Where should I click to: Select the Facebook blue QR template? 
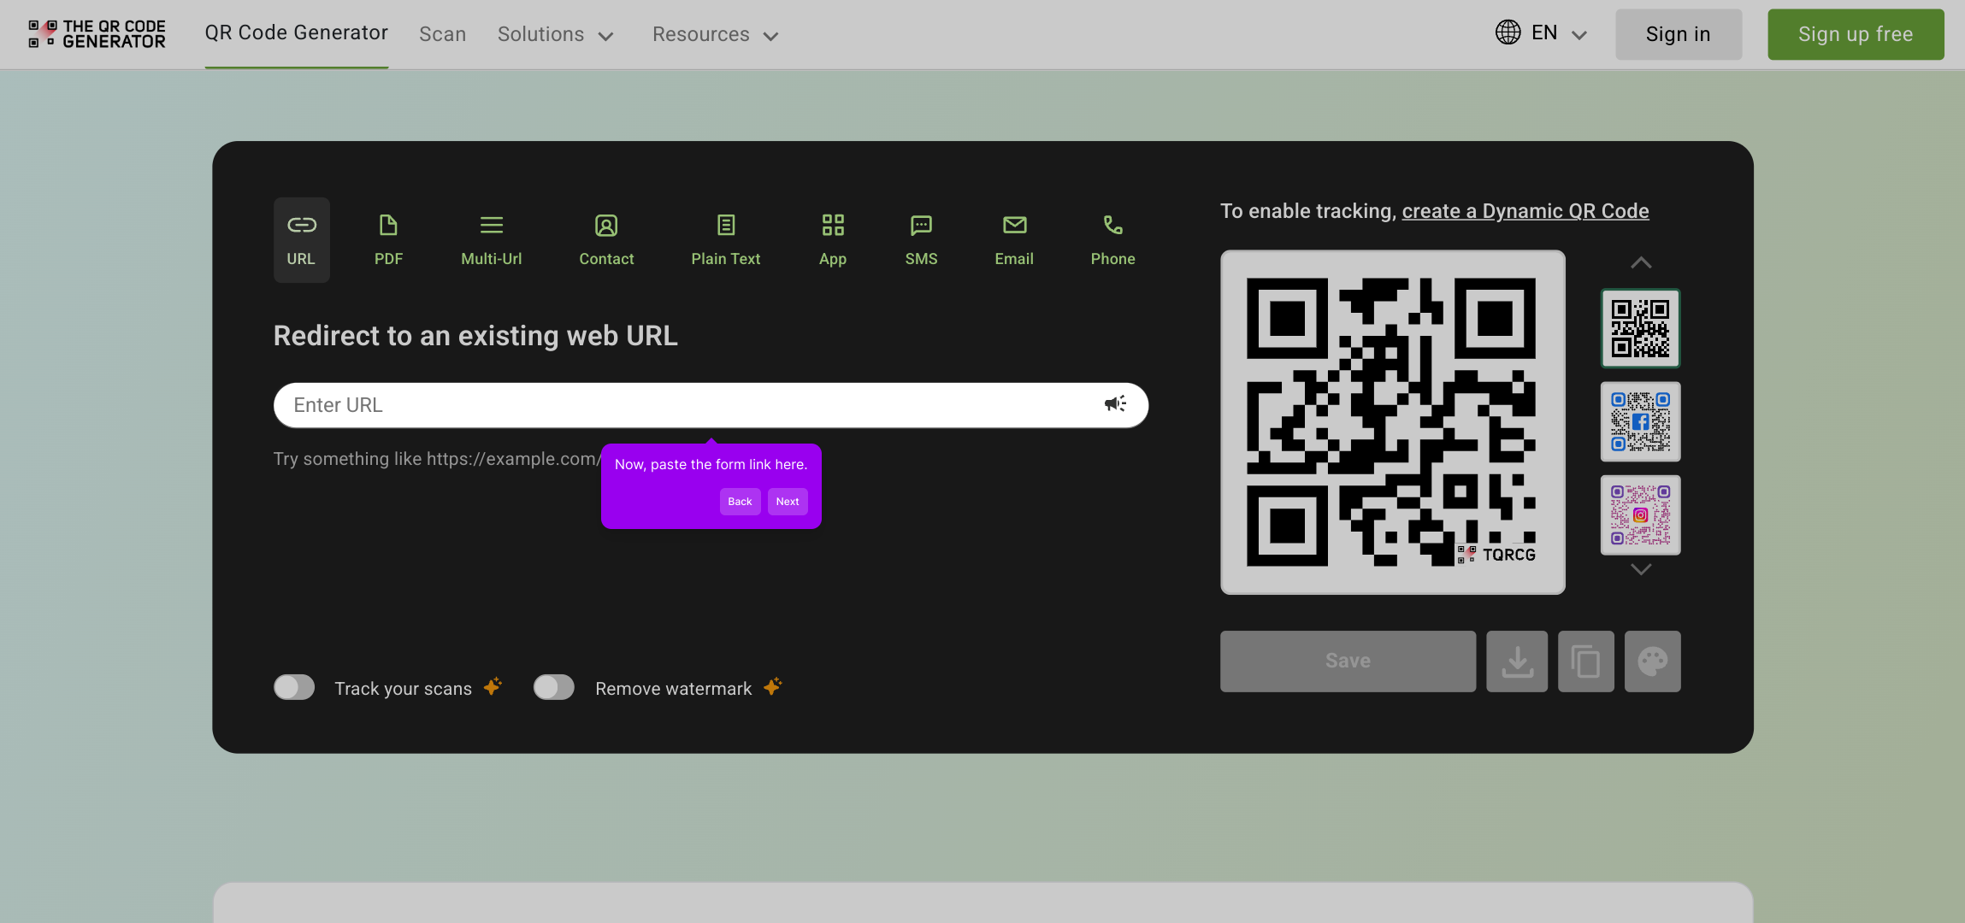click(x=1641, y=422)
